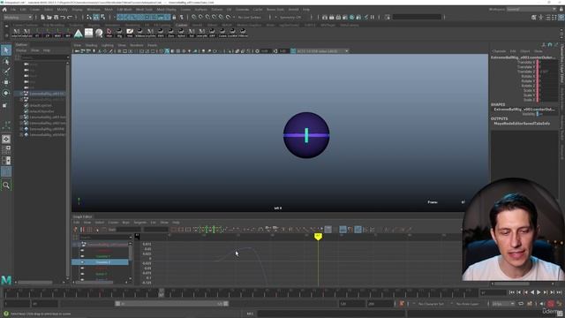Click the yellow current time marker in Graph Editor
The image size is (565, 318).
tap(318, 237)
